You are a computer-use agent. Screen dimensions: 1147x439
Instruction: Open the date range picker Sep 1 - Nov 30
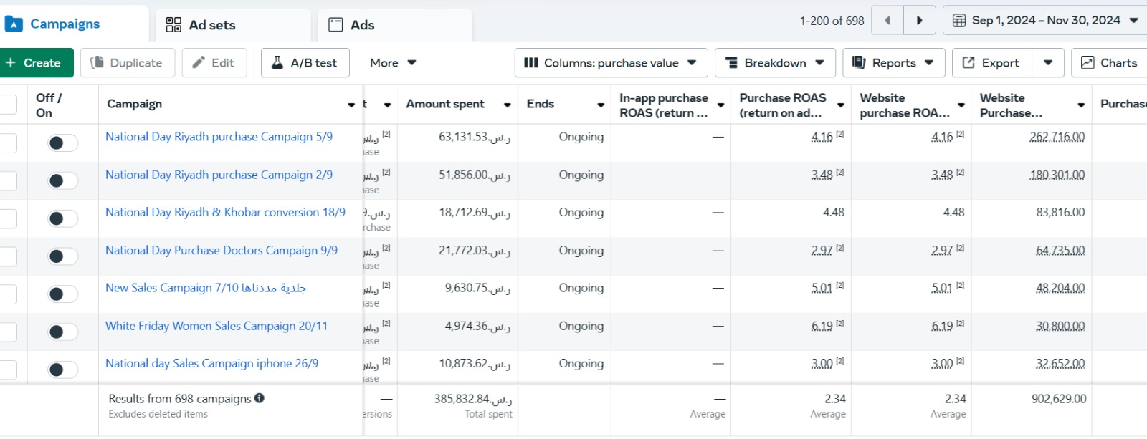click(1045, 21)
